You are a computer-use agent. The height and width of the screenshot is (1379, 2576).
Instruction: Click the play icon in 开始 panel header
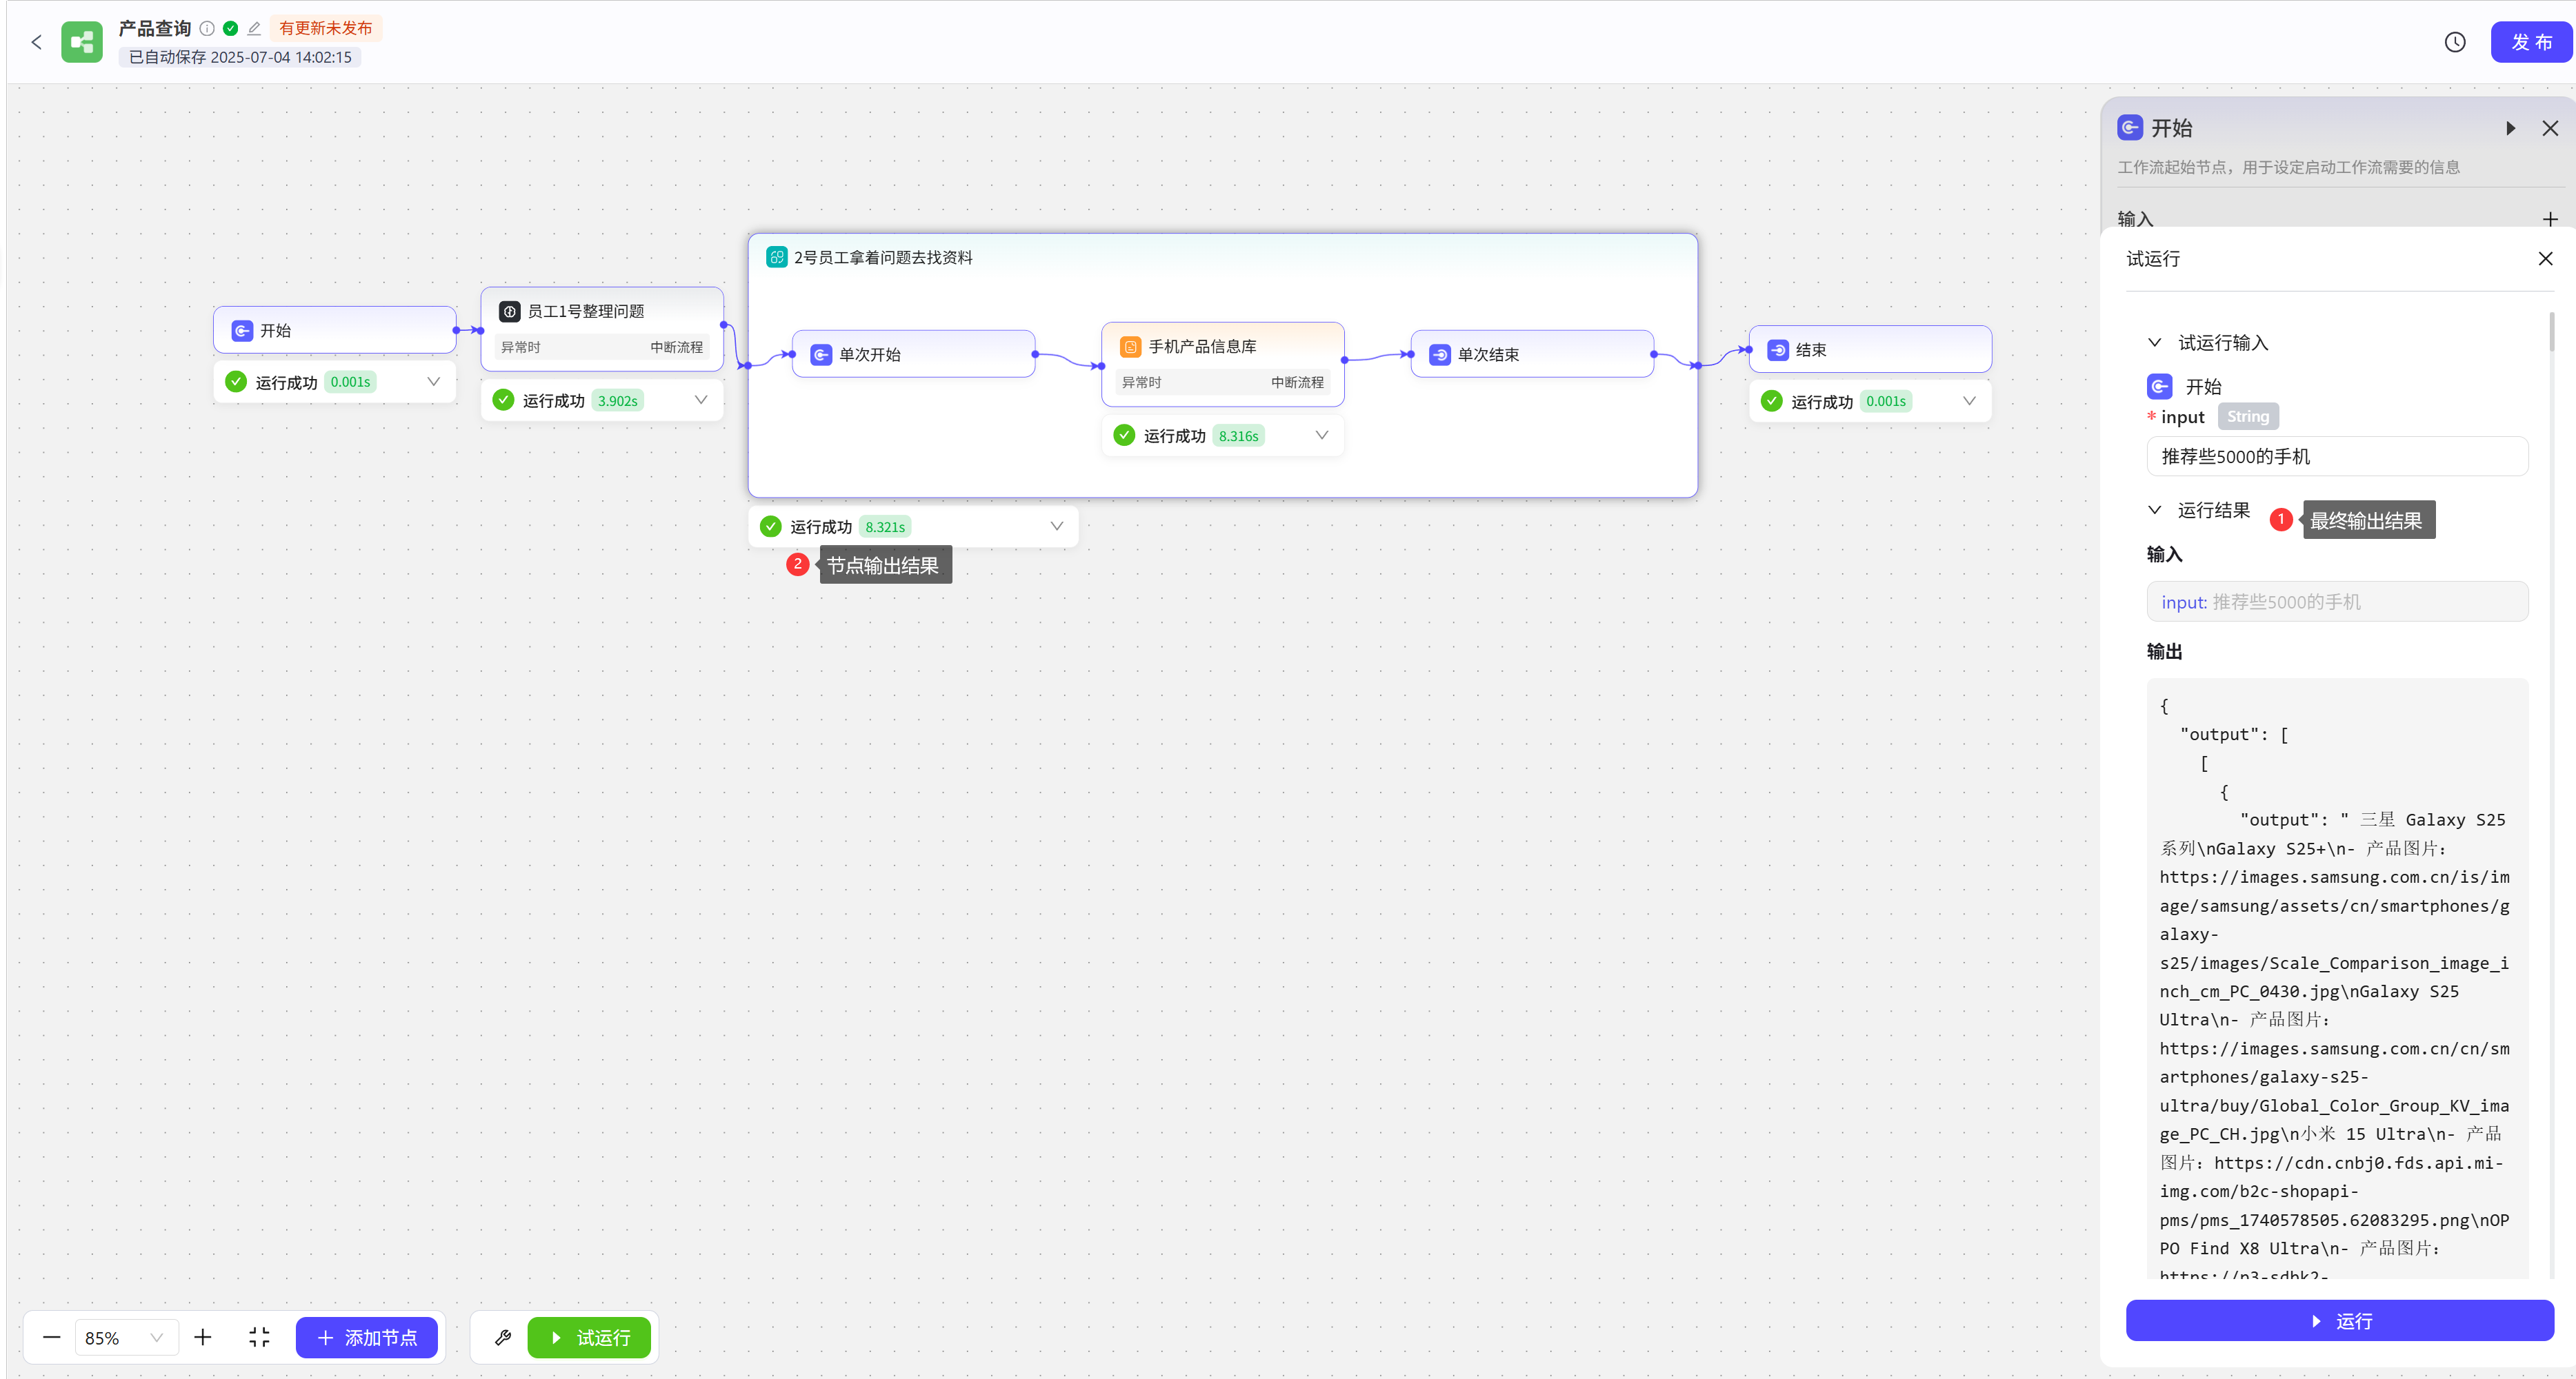[x=2510, y=128]
